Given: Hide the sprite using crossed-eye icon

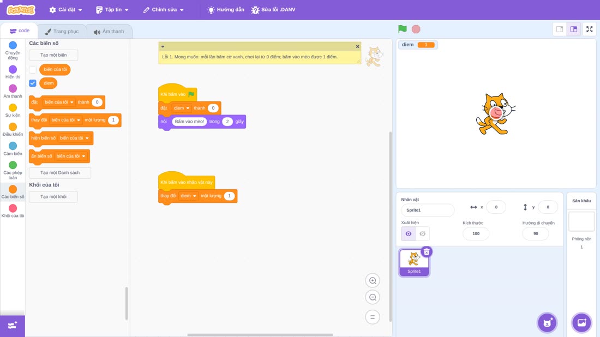Looking at the screenshot, I should point(422,234).
